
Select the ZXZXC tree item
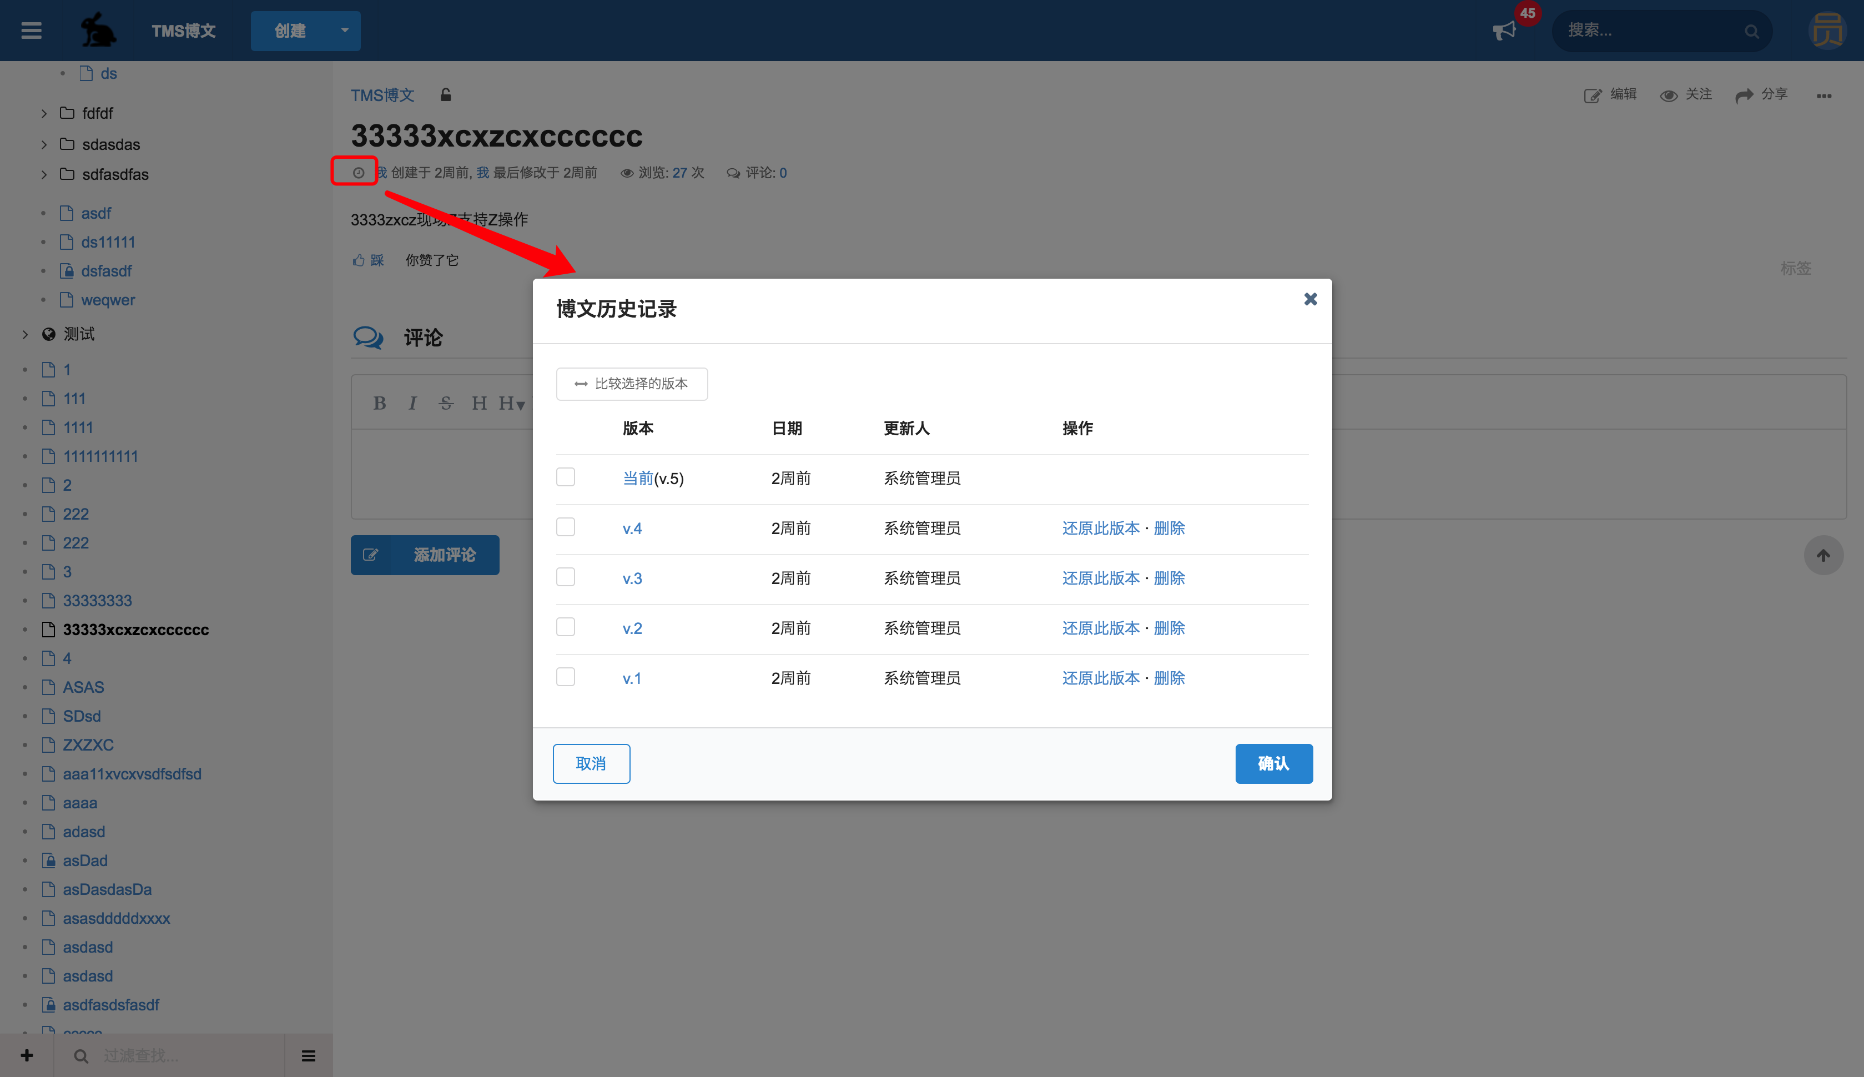tap(88, 745)
